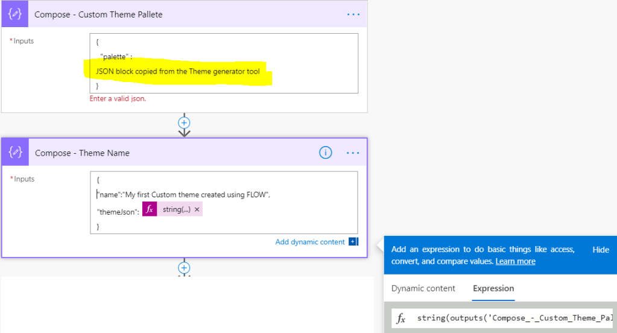Click the info icon on Compose - Theme Name
The height and width of the screenshot is (333, 617).
pyautogui.click(x=325, y=153)
